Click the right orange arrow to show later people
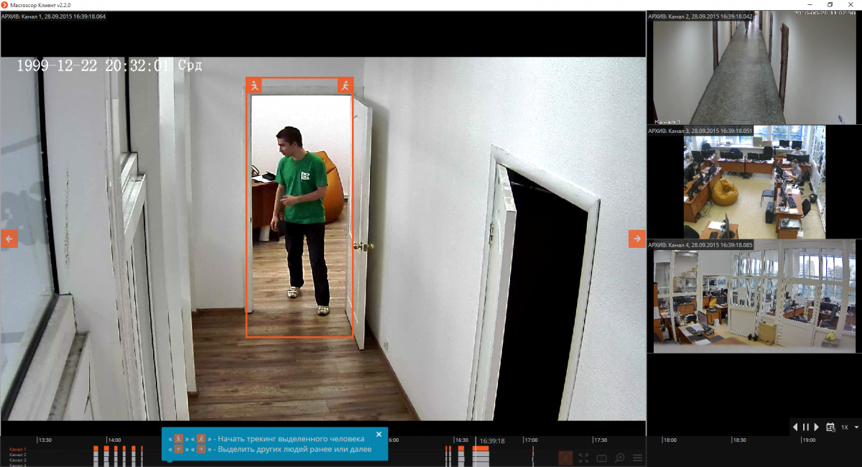The height and width of the screenshot is (467, 862). pos(637,239)
